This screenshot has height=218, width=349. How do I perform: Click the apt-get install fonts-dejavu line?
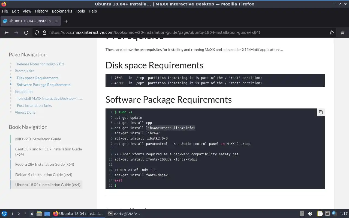pos(142,175)
